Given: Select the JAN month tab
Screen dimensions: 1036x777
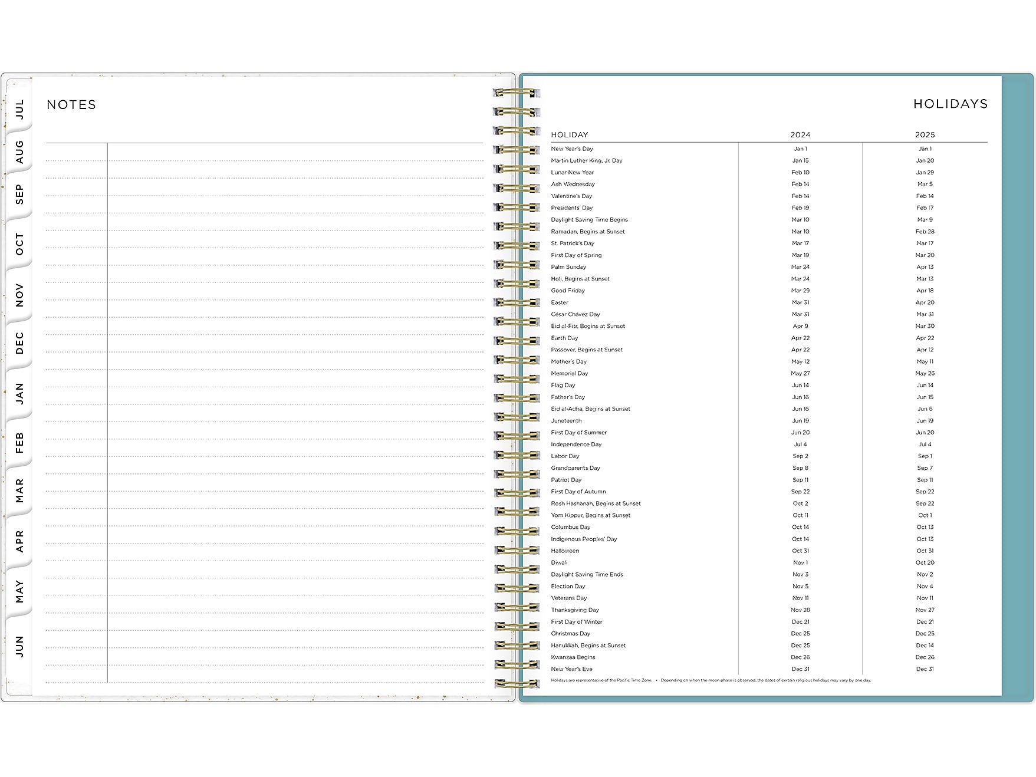Looking at the screenshot, I should point(19,393).
